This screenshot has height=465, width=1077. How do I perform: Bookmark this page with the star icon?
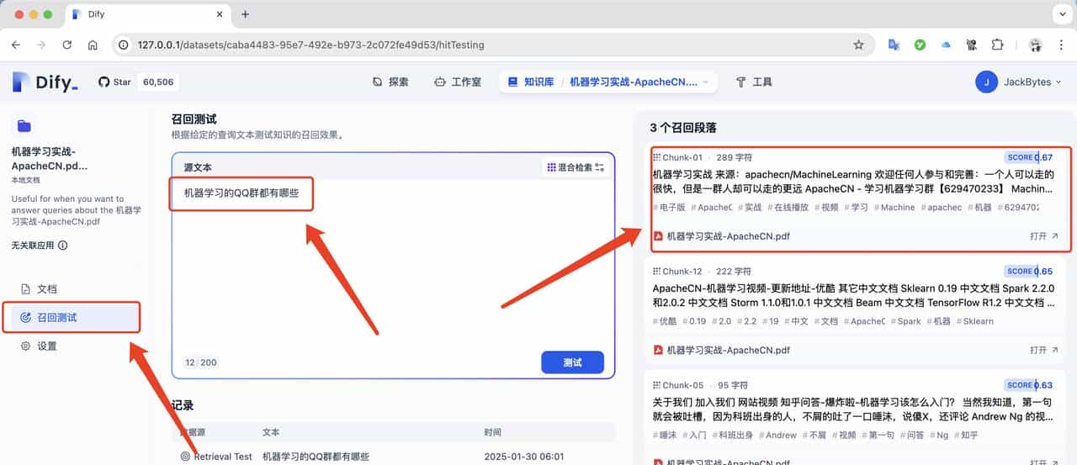pos(858,45)
